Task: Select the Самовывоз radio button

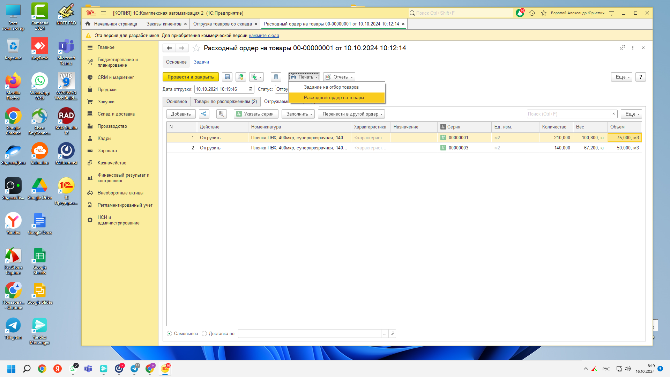Action: click(x=170, y=333)
